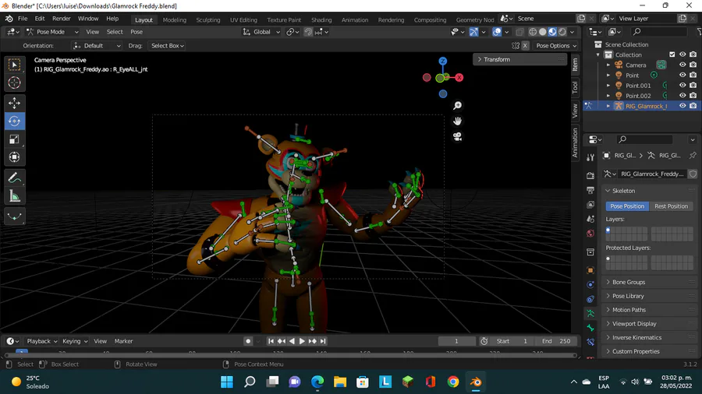The image size is (702, 394).
Task: Disable Camera in renders
Action: click(693, 65)
